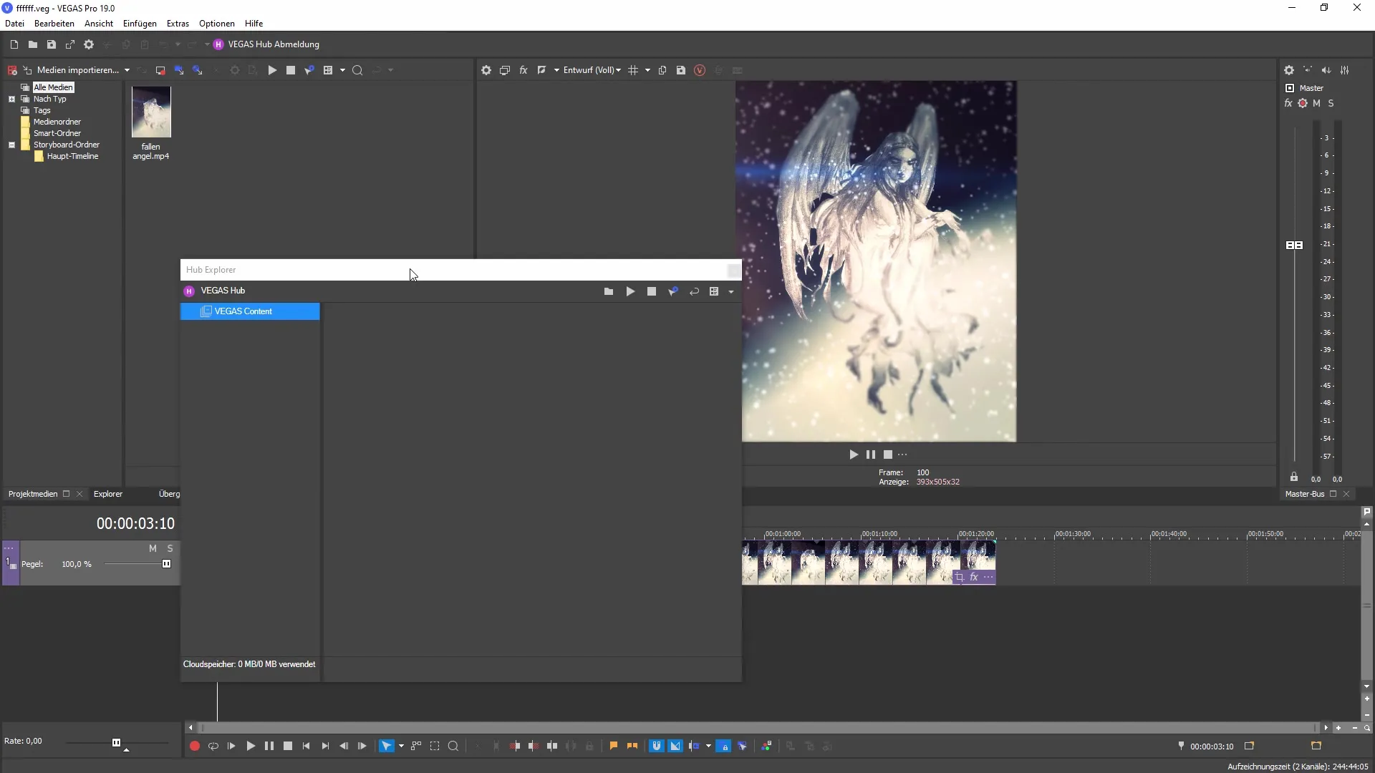Adjust the Rate playback slider
1375x773 pixels.
point(116,742)
